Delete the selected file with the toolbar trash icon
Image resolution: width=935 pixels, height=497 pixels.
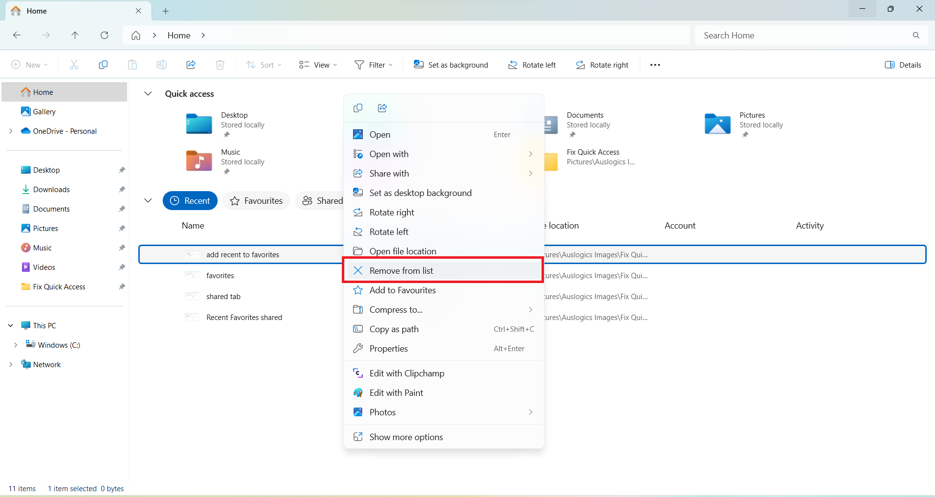220,64
